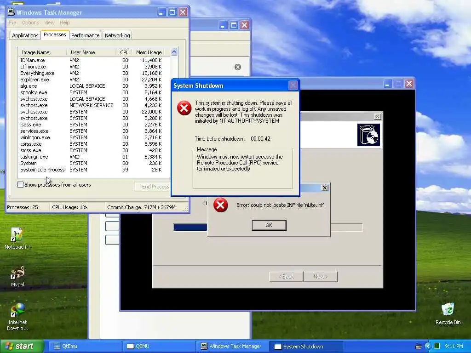
Task: Switch to QtEmu in taskbar
Action: [x=84, y=347]
